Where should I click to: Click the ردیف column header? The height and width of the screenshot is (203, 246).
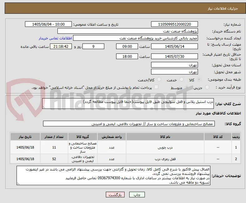236,137
